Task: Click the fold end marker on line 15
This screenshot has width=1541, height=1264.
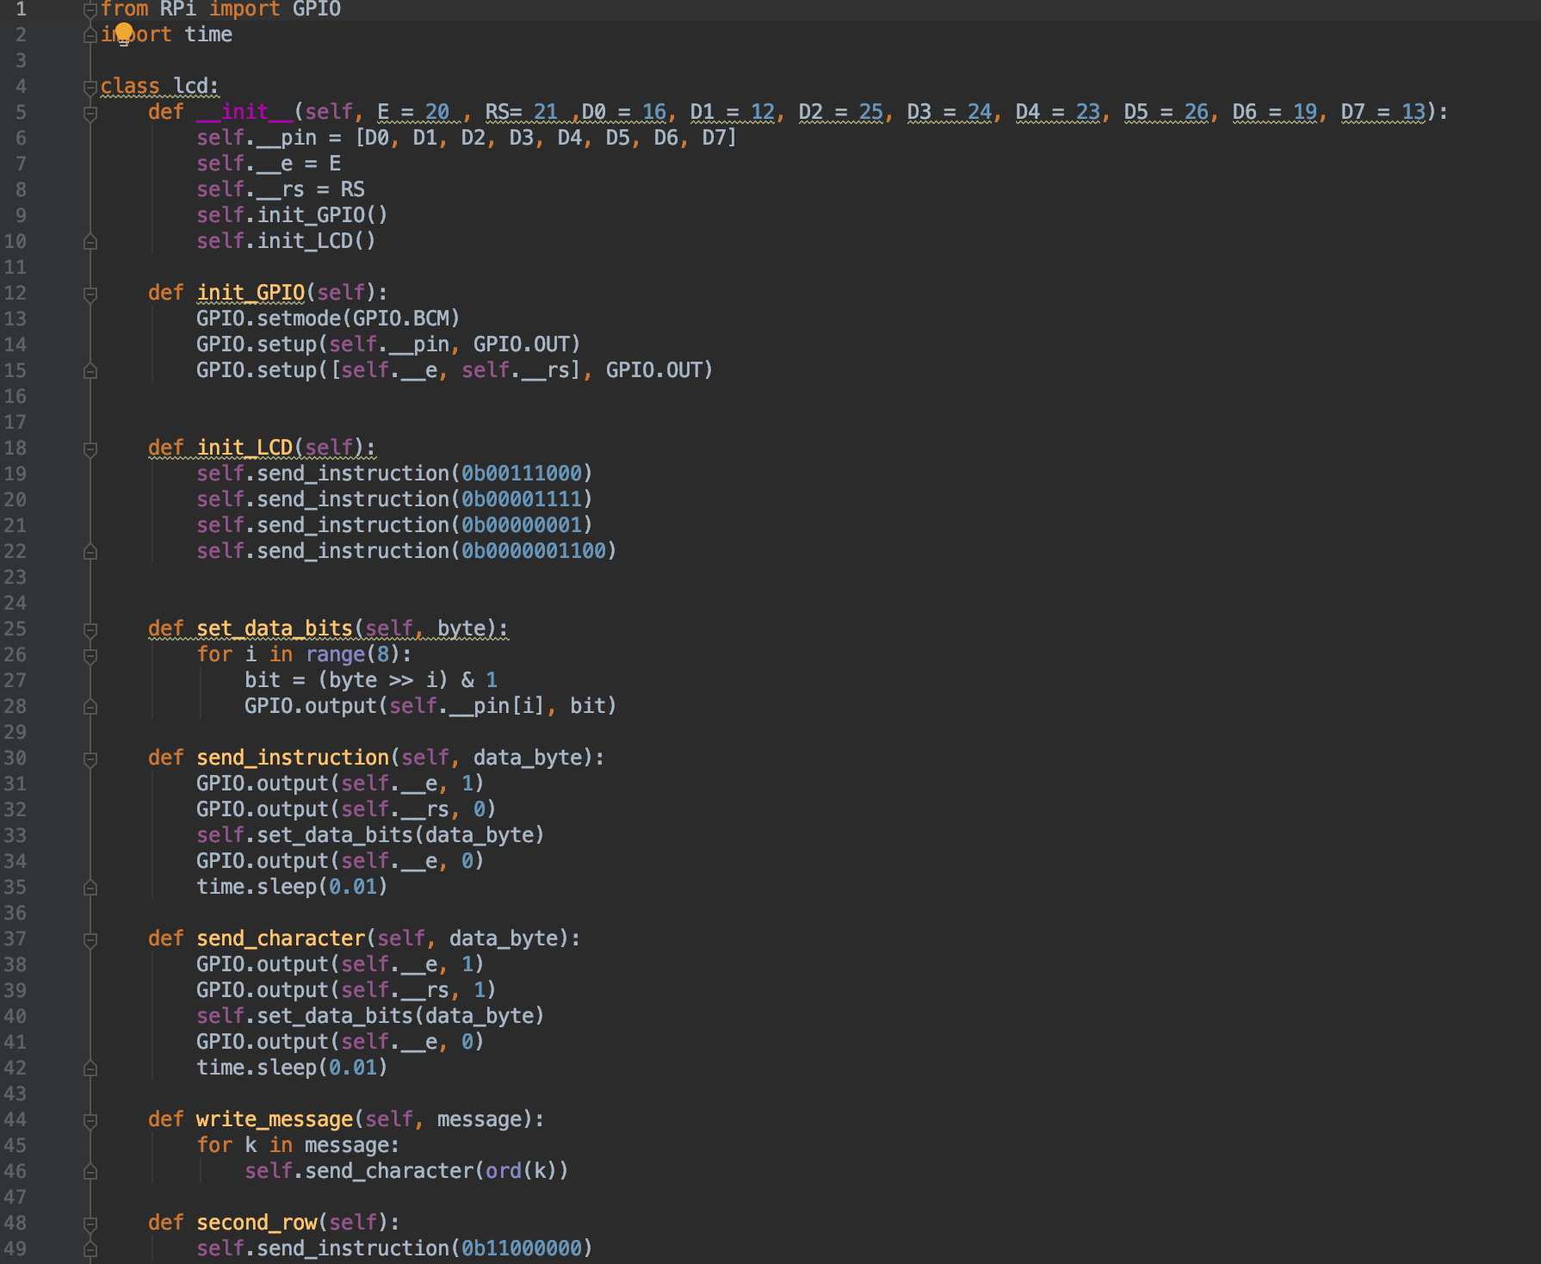Action: (x=90, y=371)
